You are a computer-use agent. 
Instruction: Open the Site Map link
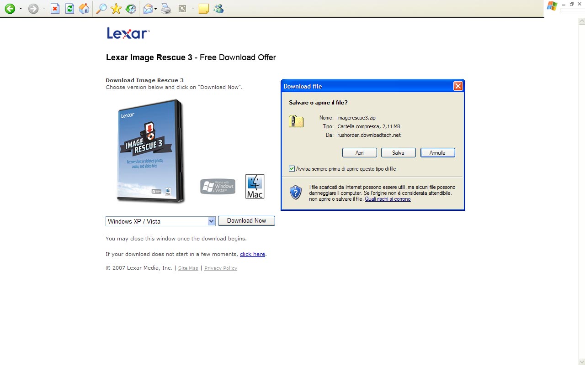188,268
